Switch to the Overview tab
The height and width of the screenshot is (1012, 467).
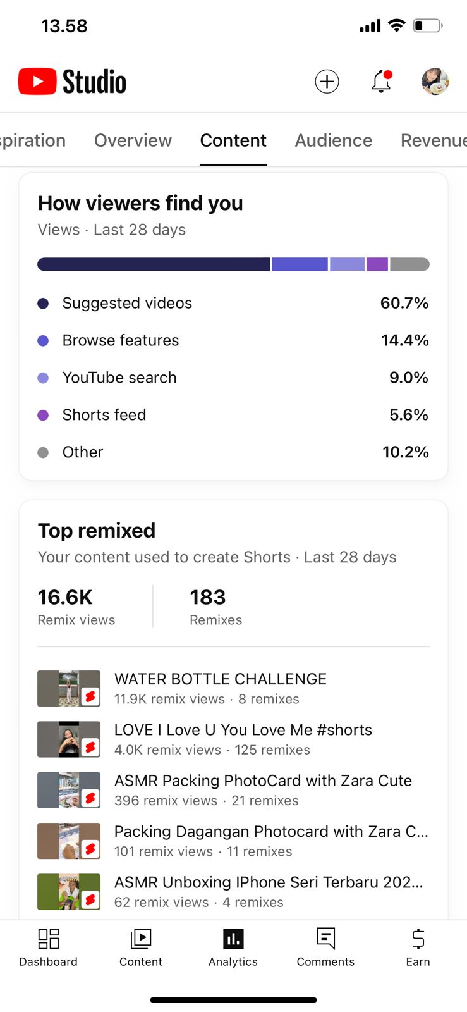click(133, 140)
